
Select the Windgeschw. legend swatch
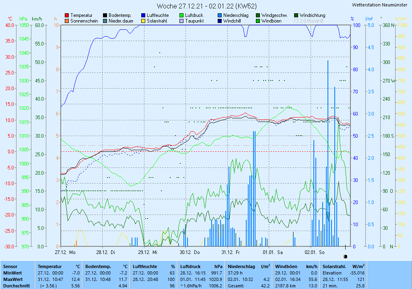pyautogui.click(x=258, y=16)
